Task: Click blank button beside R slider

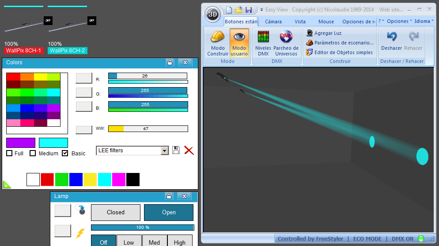Action: pos(84,78)
